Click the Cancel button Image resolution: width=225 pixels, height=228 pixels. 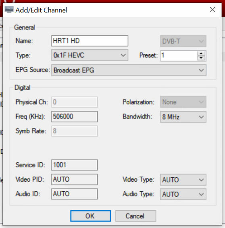point(135,216)
